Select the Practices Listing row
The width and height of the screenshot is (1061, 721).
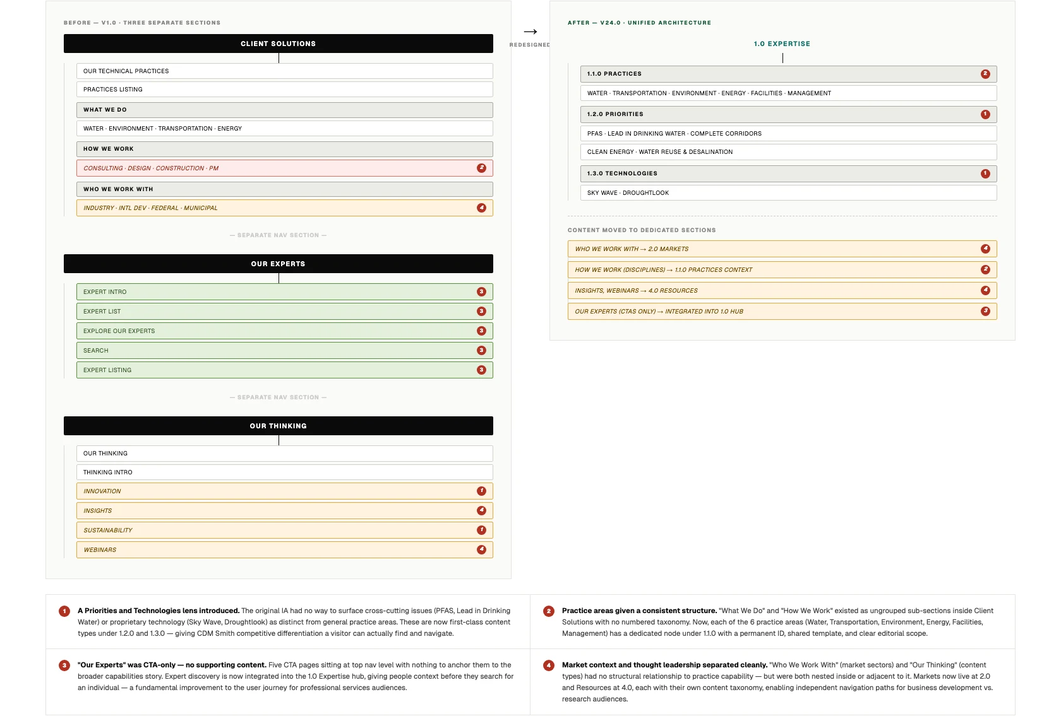[285, 89]
